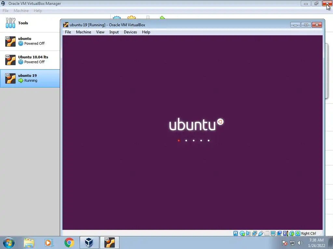Click the VirtualBox Manager title bar icon
The image size is (333, 249).
pos(3,3)
